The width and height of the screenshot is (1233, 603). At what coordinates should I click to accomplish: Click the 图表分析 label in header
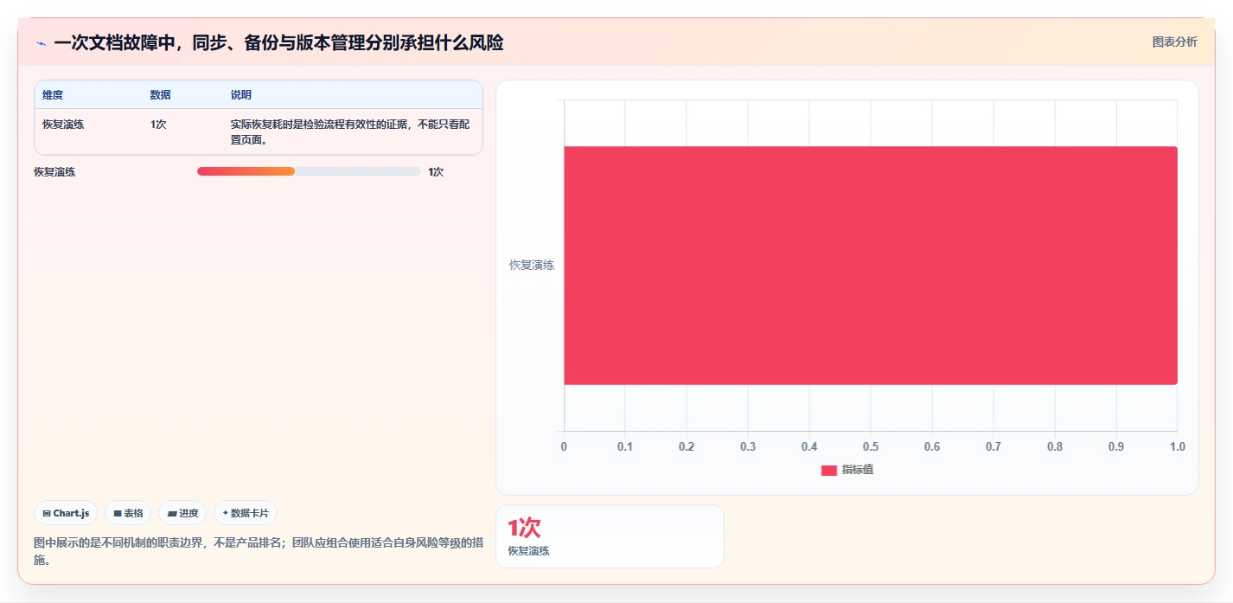1174,42
